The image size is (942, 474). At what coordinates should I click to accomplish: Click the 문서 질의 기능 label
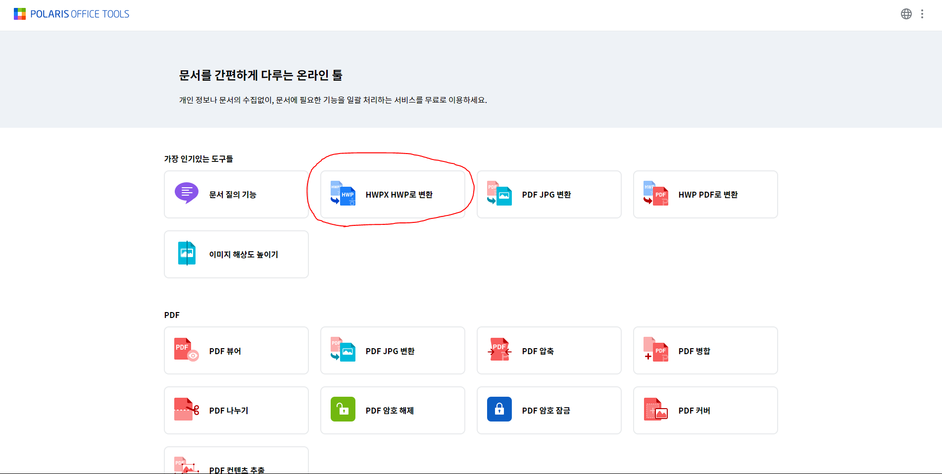(x=233, y=195)
